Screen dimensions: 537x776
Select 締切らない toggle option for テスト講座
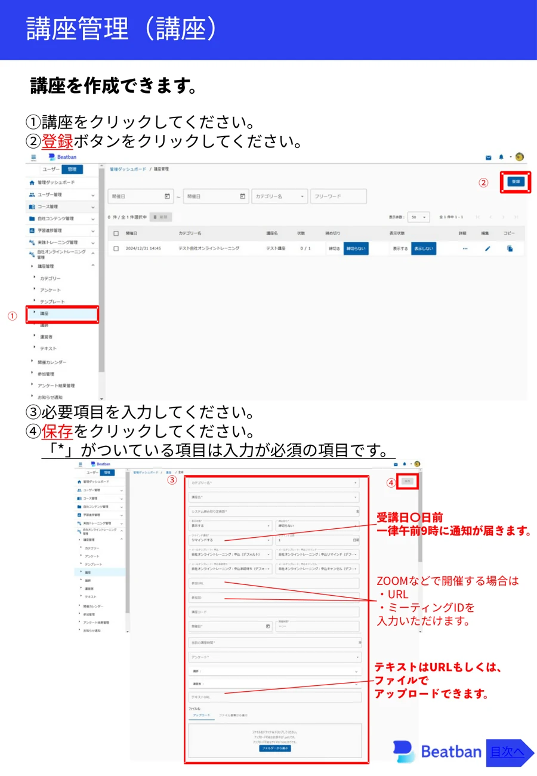pyautogui.click(x=356, y=248)
